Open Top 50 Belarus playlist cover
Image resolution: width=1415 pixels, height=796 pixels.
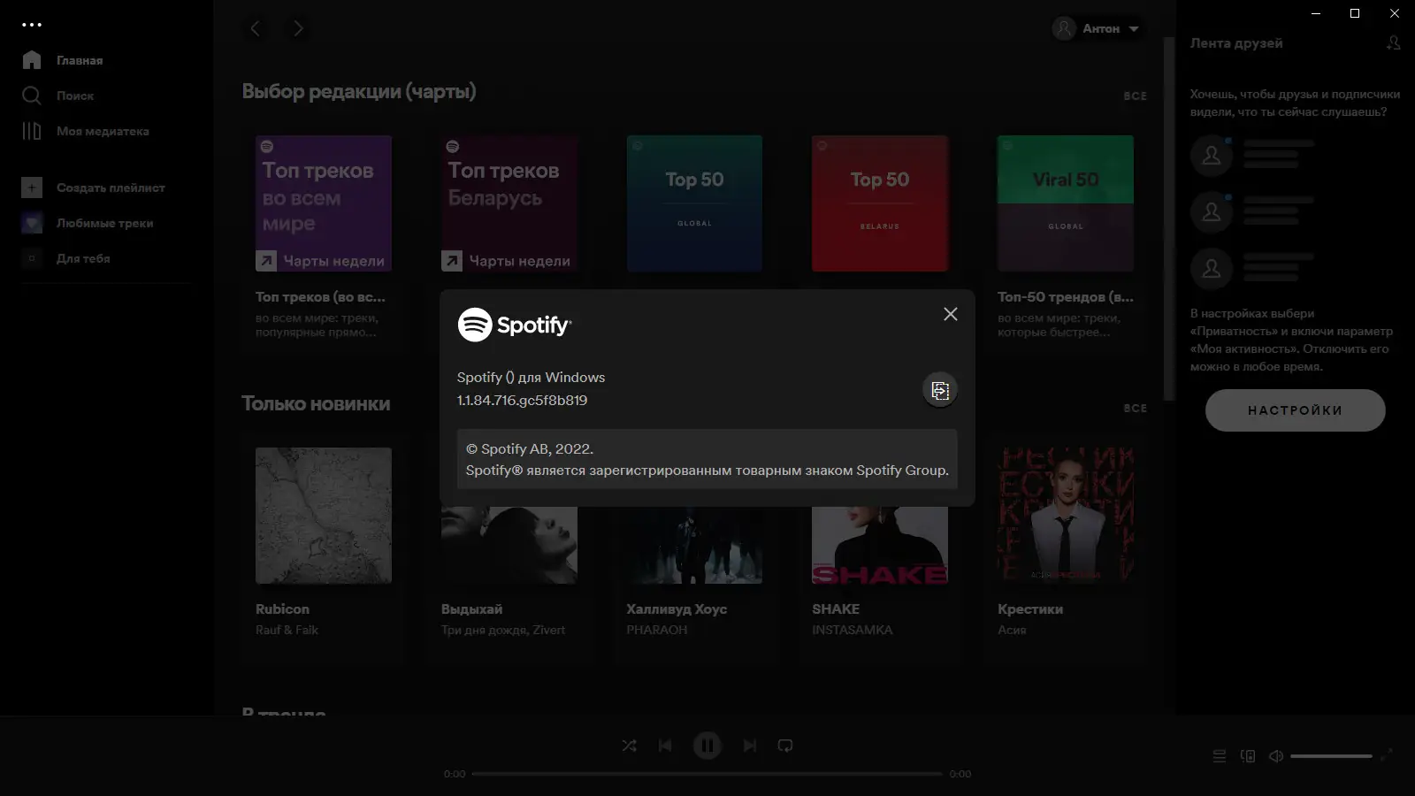coord(880,203)
